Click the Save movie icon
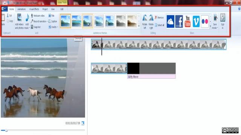 [215, 18]
